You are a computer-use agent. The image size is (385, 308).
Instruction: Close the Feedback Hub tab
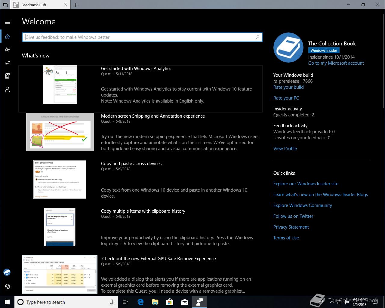[x=66, y=5]
